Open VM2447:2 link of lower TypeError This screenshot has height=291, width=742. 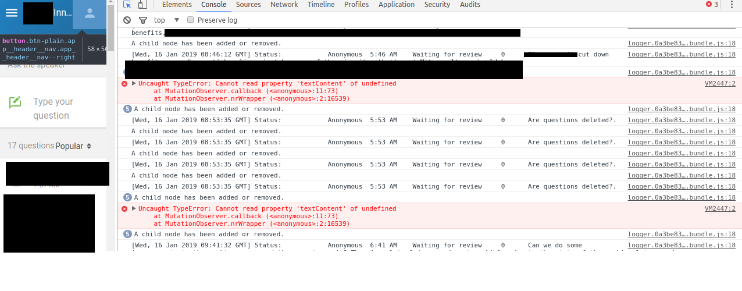[x=720, y=208]
